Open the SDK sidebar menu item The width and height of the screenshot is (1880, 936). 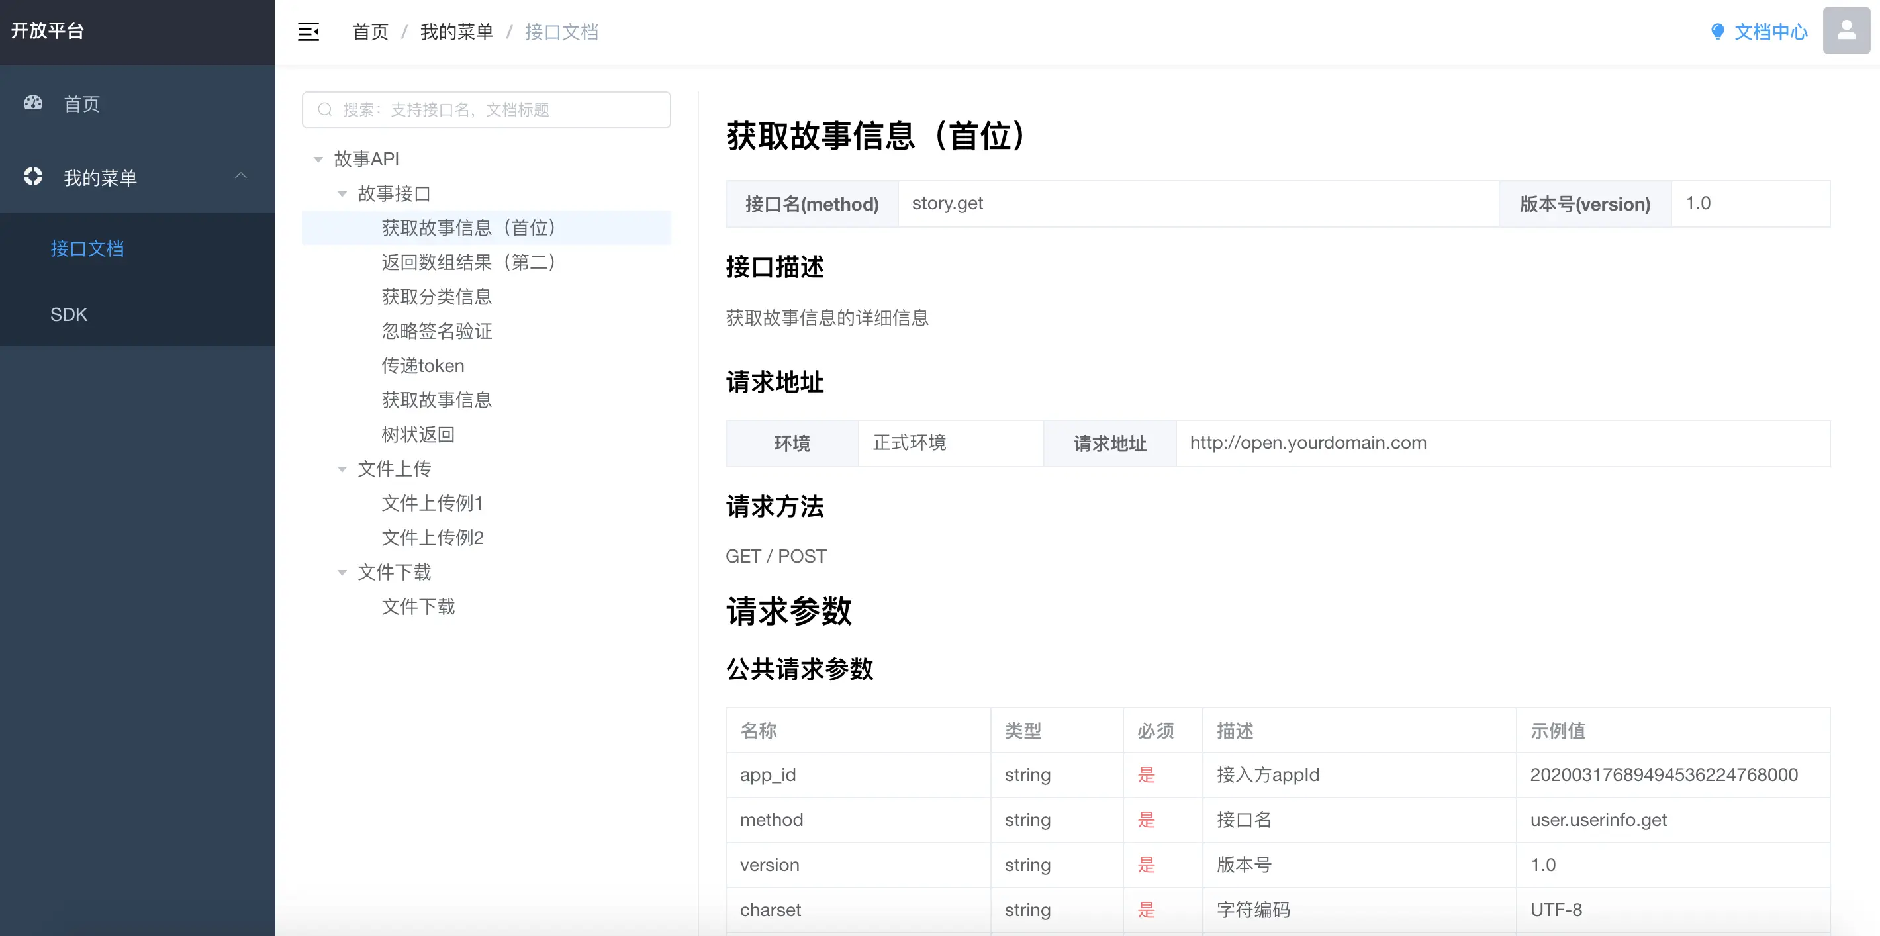137,314
